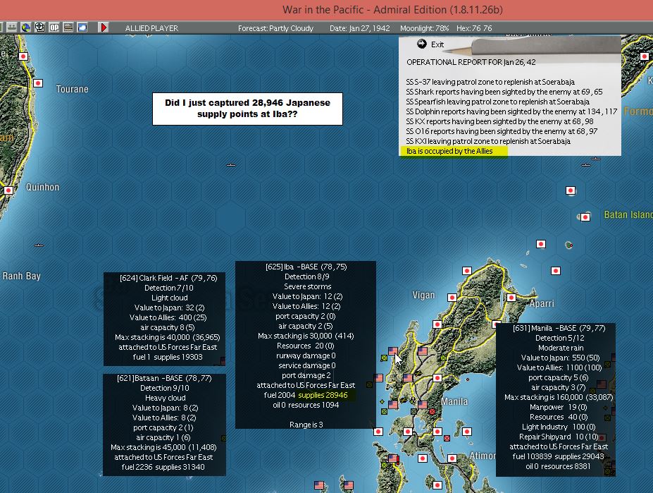
Task: Select the Japanese flag base at Batan Island
Action: tap(585, 217)
